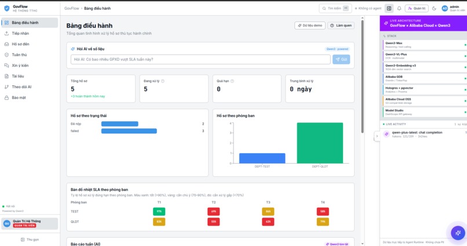Click the Dữ liệu demo button
467x246 pixels.
point(310,26)
